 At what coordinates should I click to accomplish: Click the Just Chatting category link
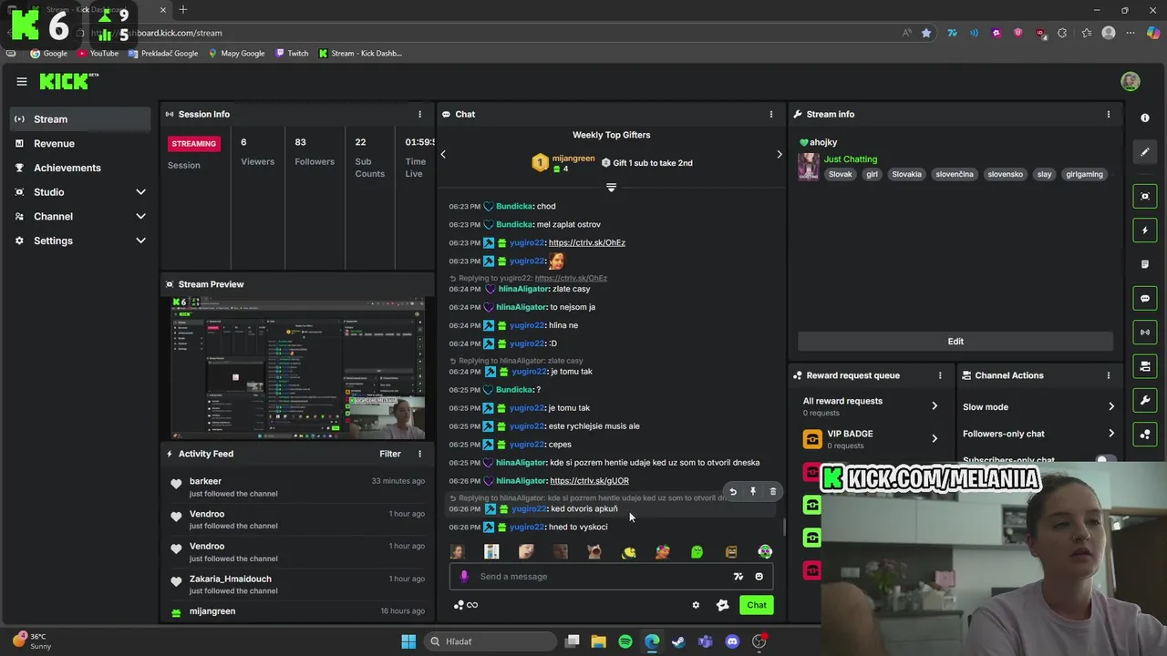pyautogui.click(x=851, y=159)
